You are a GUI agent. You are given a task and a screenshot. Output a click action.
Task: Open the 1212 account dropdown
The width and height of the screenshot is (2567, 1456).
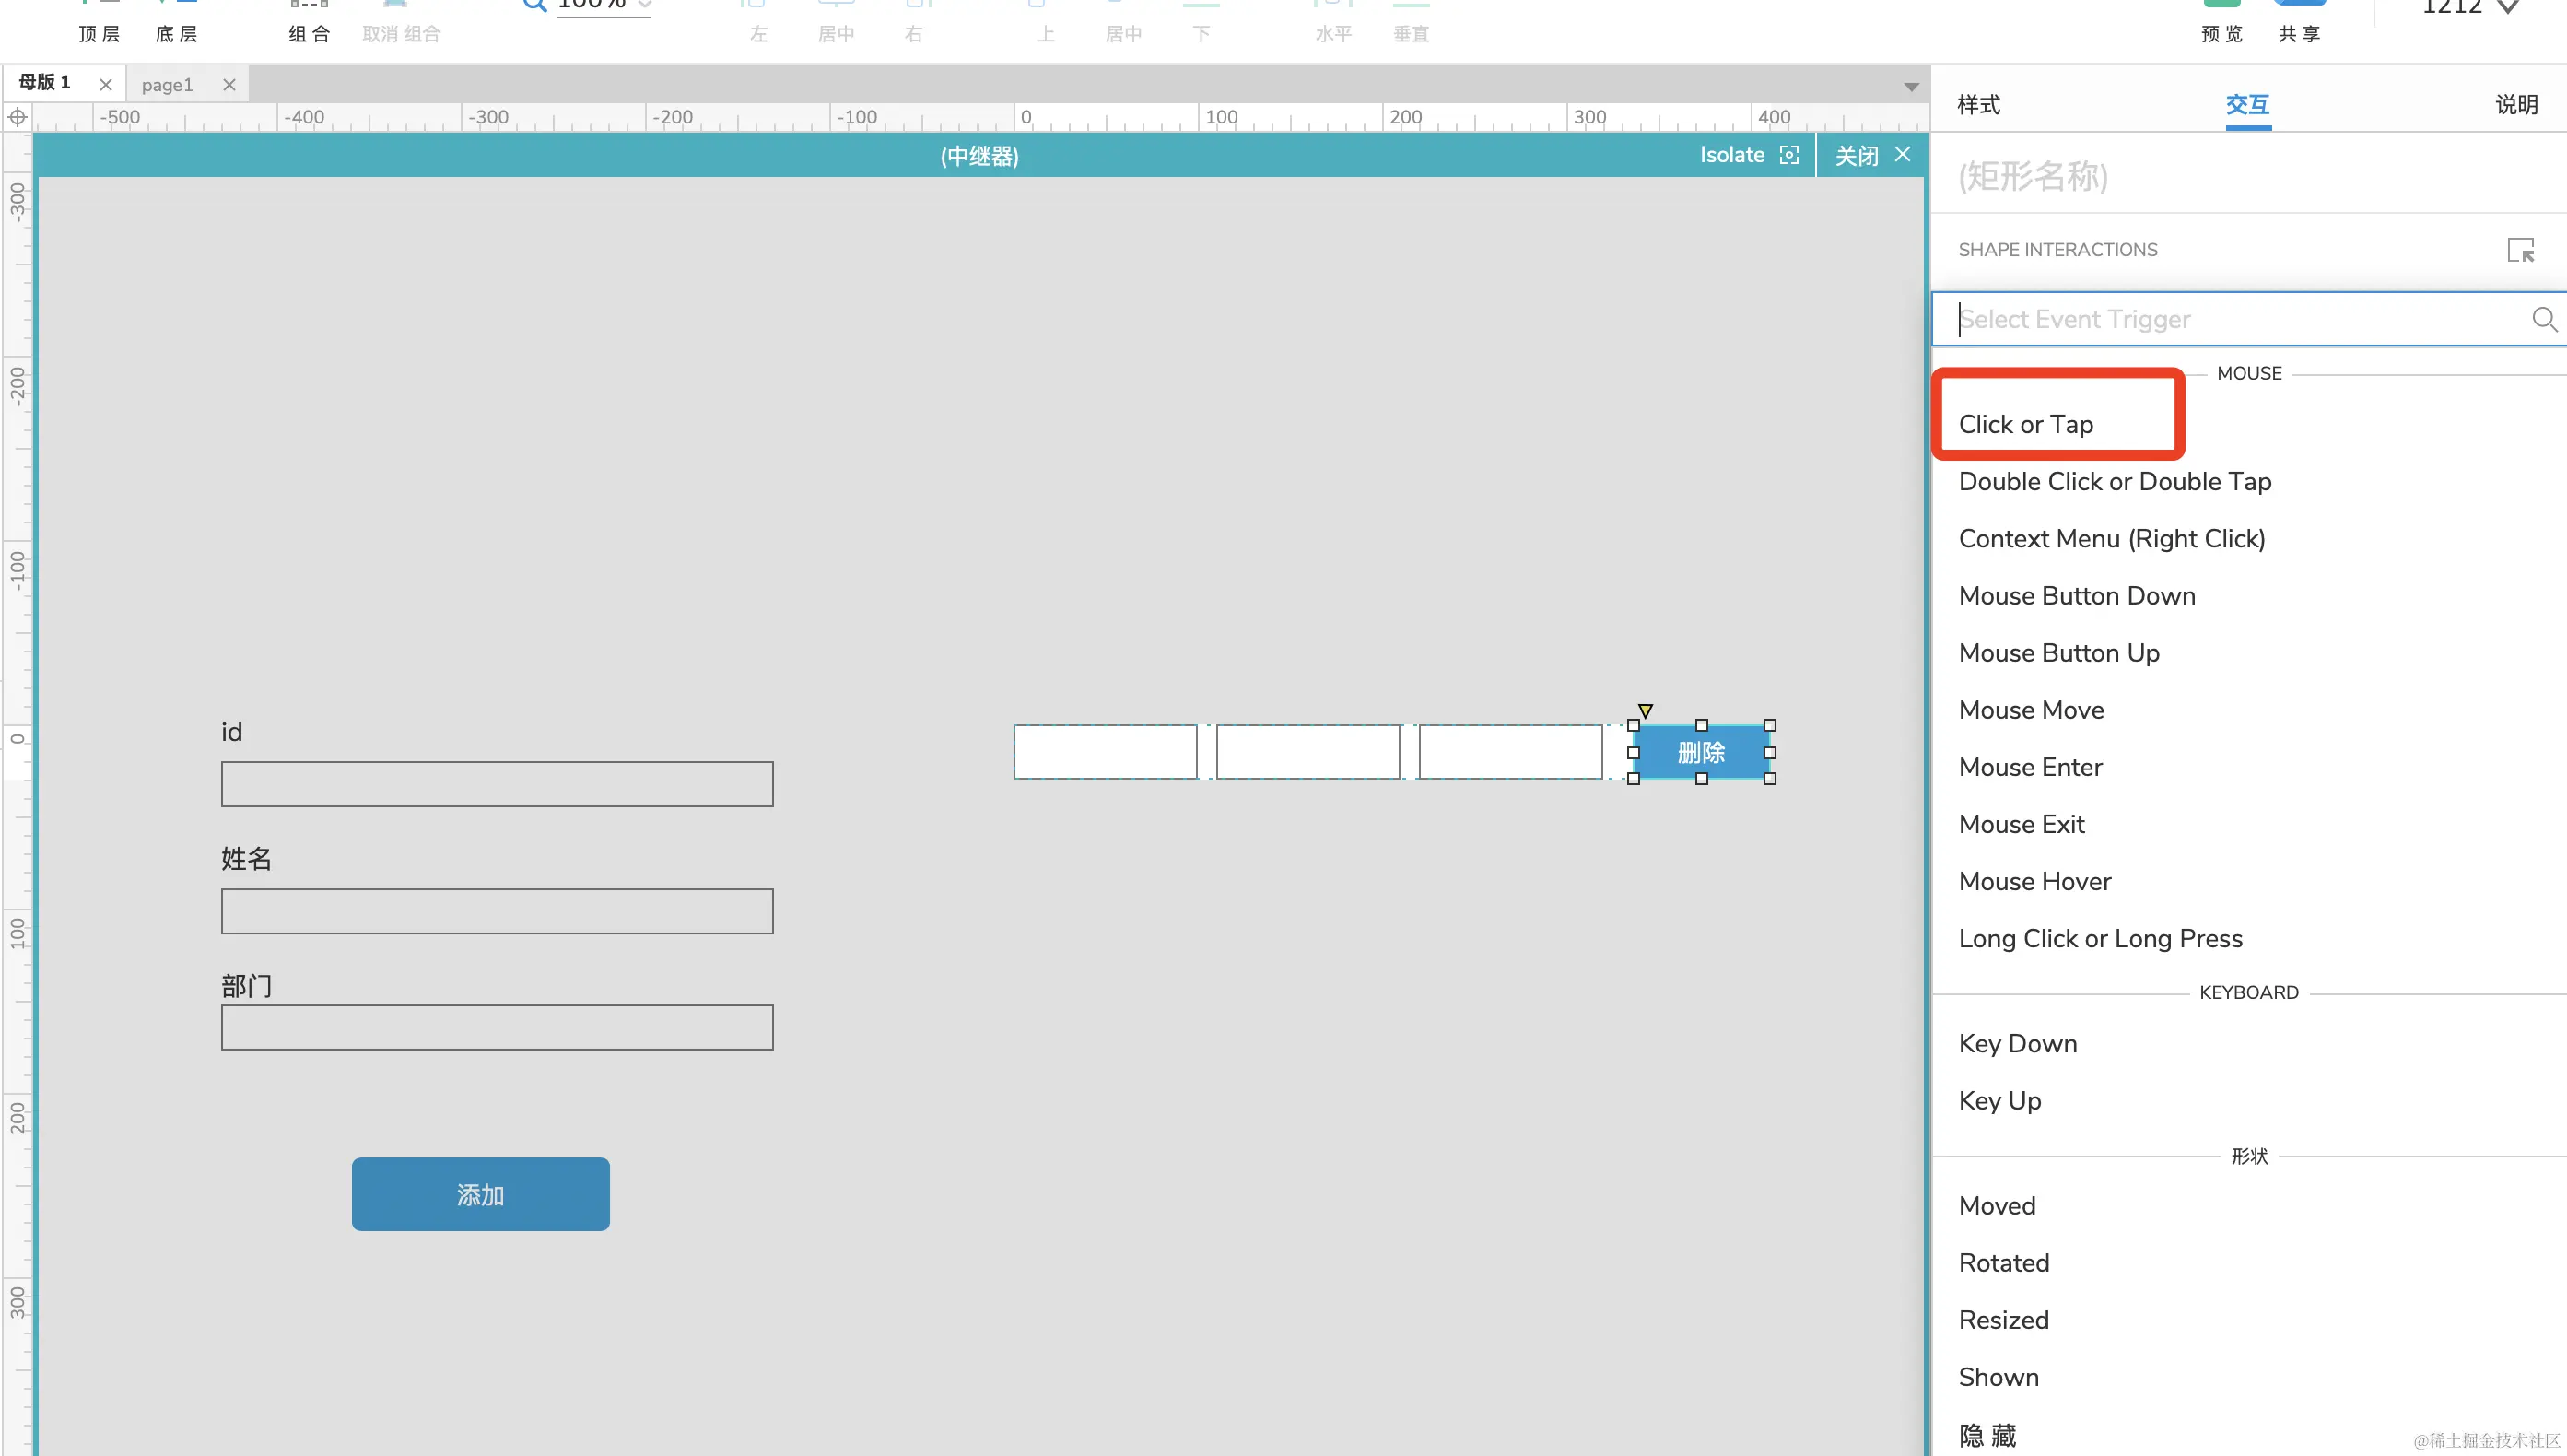2507,8
